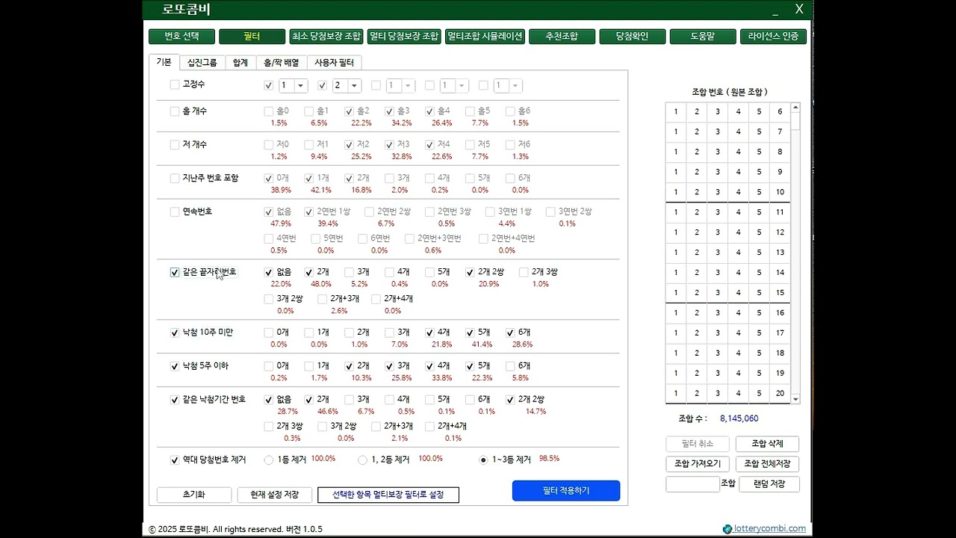This screenshot has width=956, height=538.
Task: Toggle 6개 in 낙첨 5주 이하 row
Action: point(510,367)
